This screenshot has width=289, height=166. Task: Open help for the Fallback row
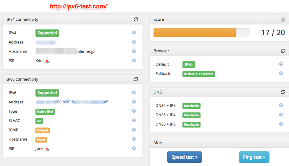point(281,73)
